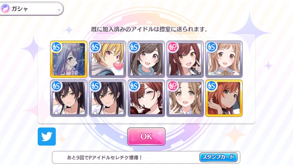
Task: Select the P-badge wavy blonde idol card
Action: click(x=185, y=98)
